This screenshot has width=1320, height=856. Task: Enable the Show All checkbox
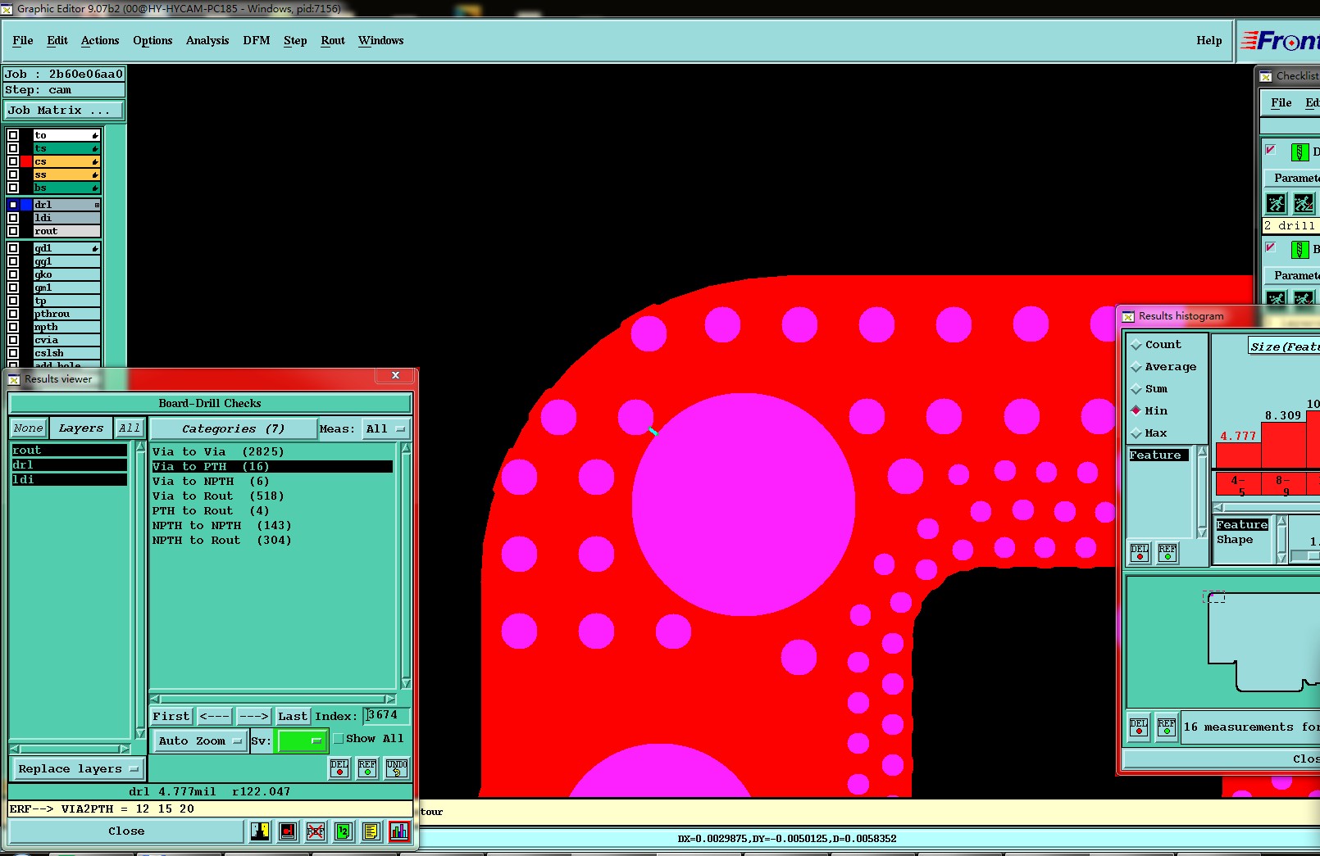coord(339,739)
